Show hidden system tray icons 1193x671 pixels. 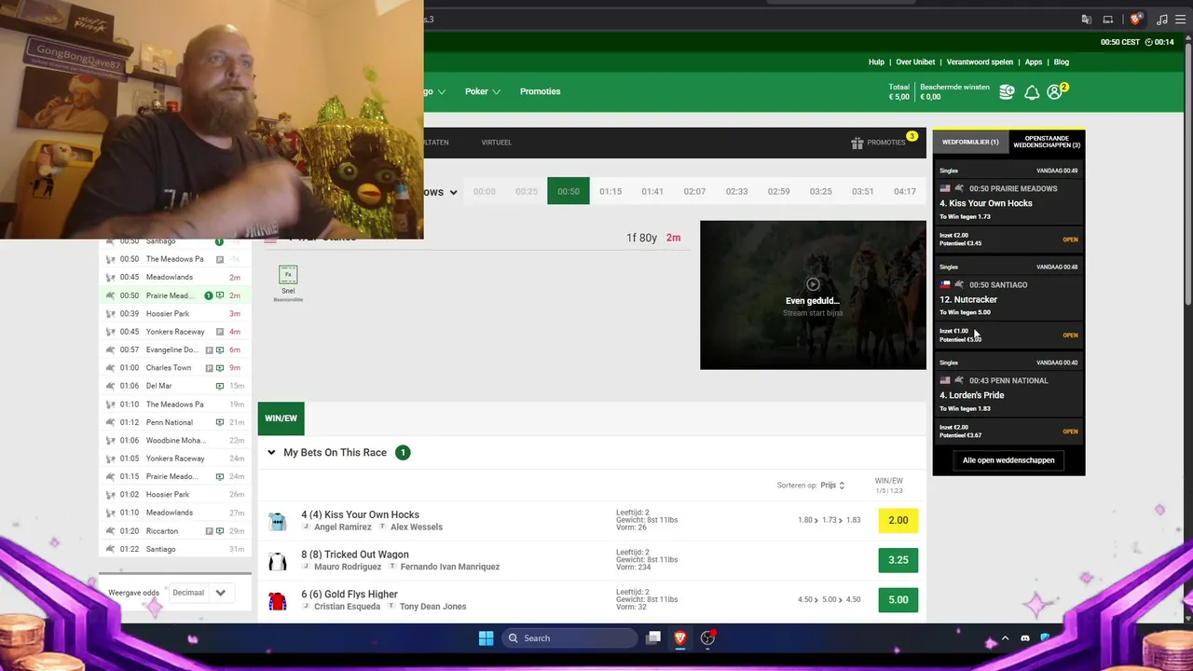tap(1005, 638)
